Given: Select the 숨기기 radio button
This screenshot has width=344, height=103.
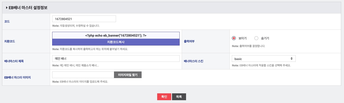Looking at the screenshot, I should click(x=256, y=38).
